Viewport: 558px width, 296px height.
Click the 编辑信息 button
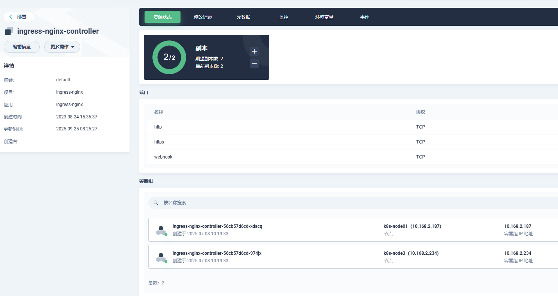pyautogui.click(x=22, y=47)
